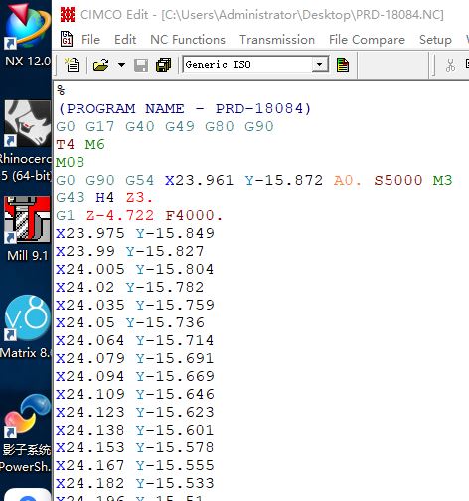Click the S5000 spindle speed word
Screen dimensions: 469x501
[398, 180]
